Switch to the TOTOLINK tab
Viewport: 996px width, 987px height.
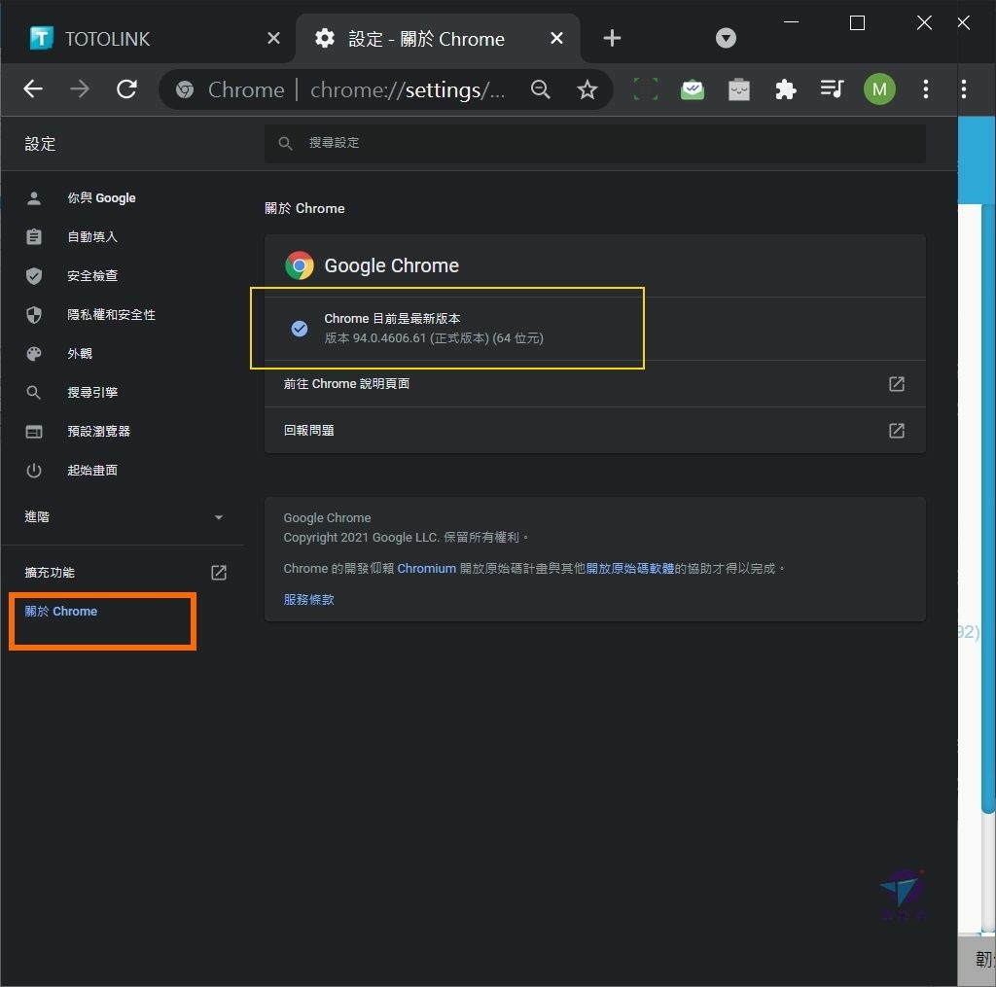[x=148, y=39]
